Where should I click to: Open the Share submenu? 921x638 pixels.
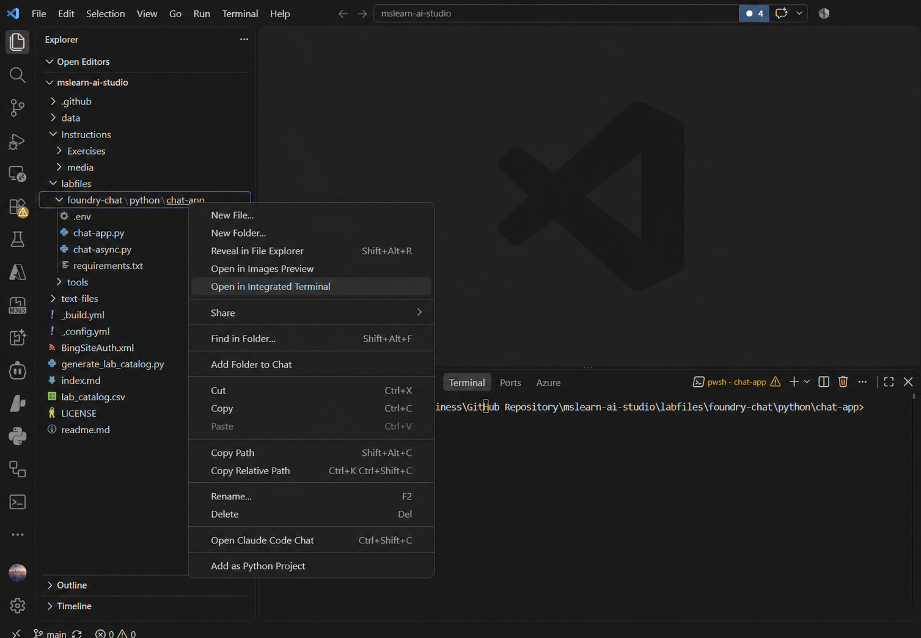click(311, 313)
